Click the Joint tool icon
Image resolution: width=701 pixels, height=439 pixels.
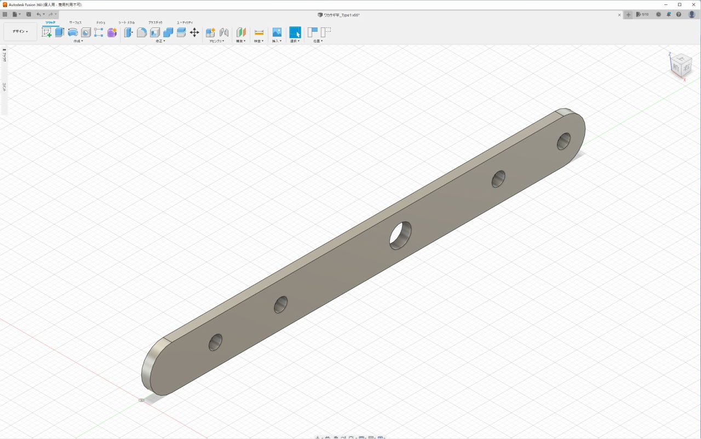point(223,32)
